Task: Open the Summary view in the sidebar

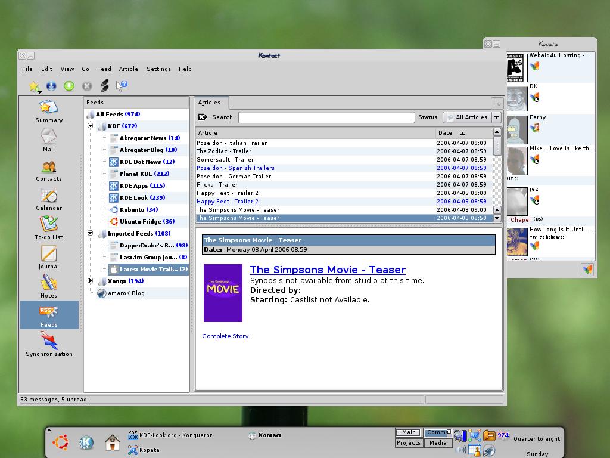Action: [x=49, y=112]
